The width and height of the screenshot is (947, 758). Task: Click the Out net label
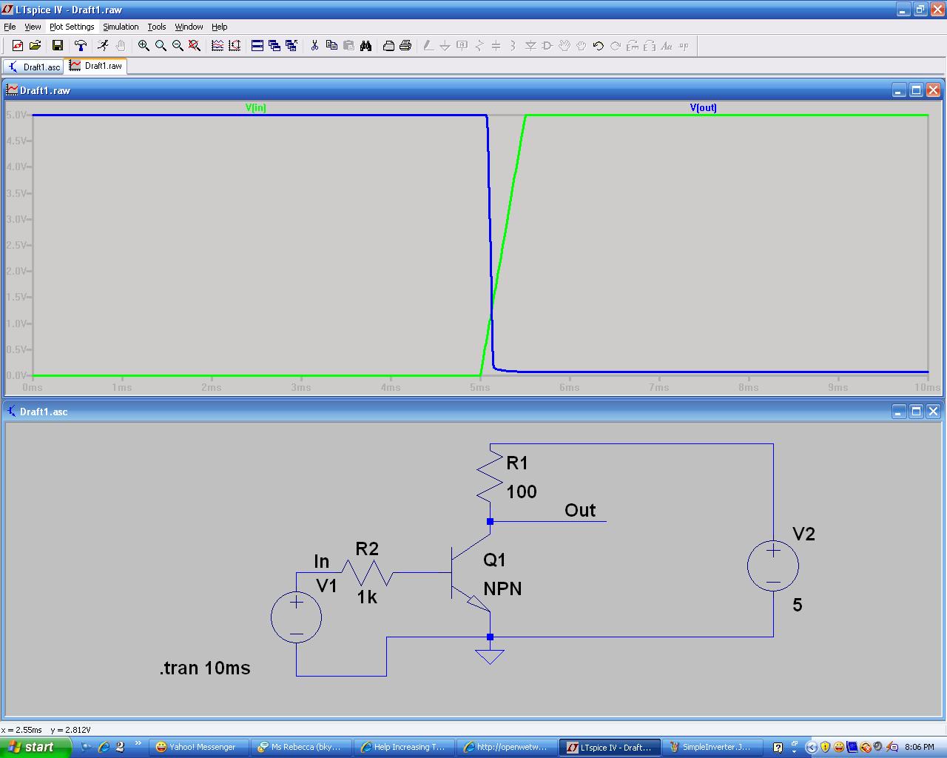[x=580, y=510]
